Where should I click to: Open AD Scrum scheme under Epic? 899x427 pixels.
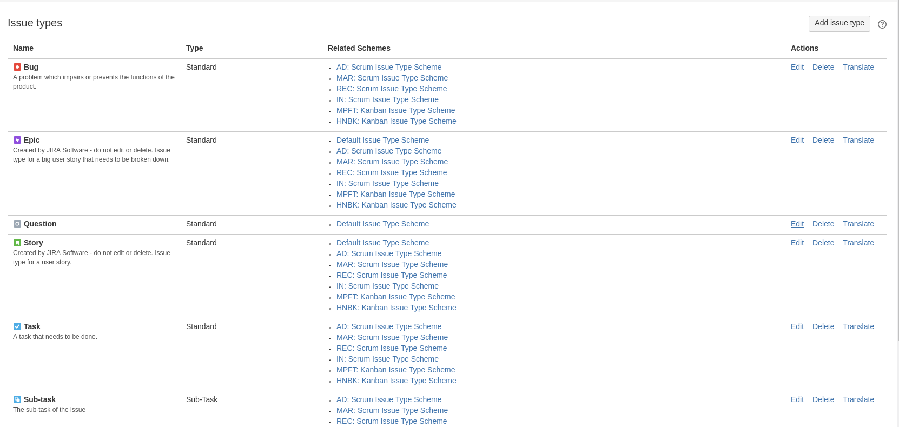click(x=388, y=151)
